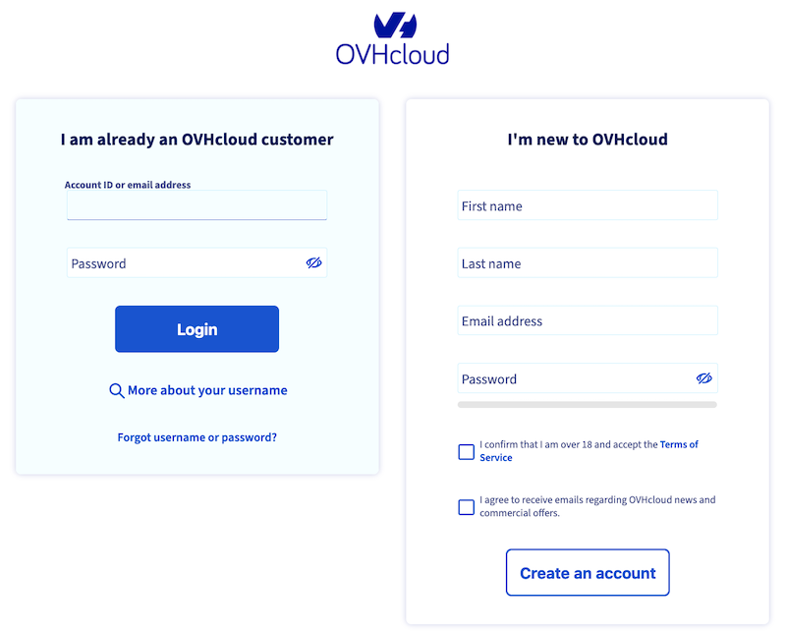Click the existing customer panel heading
The height and width of the screenshot is (633, 786).
196,139
